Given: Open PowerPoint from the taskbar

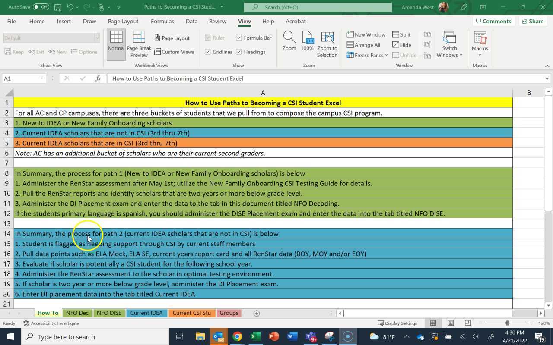Looking at the screenshot, I should (x=274, y=336).
